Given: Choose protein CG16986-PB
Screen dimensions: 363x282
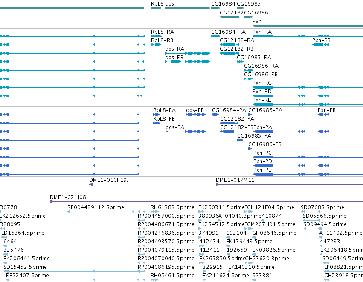Looking at the screenshot, I should tap(265, 144).
